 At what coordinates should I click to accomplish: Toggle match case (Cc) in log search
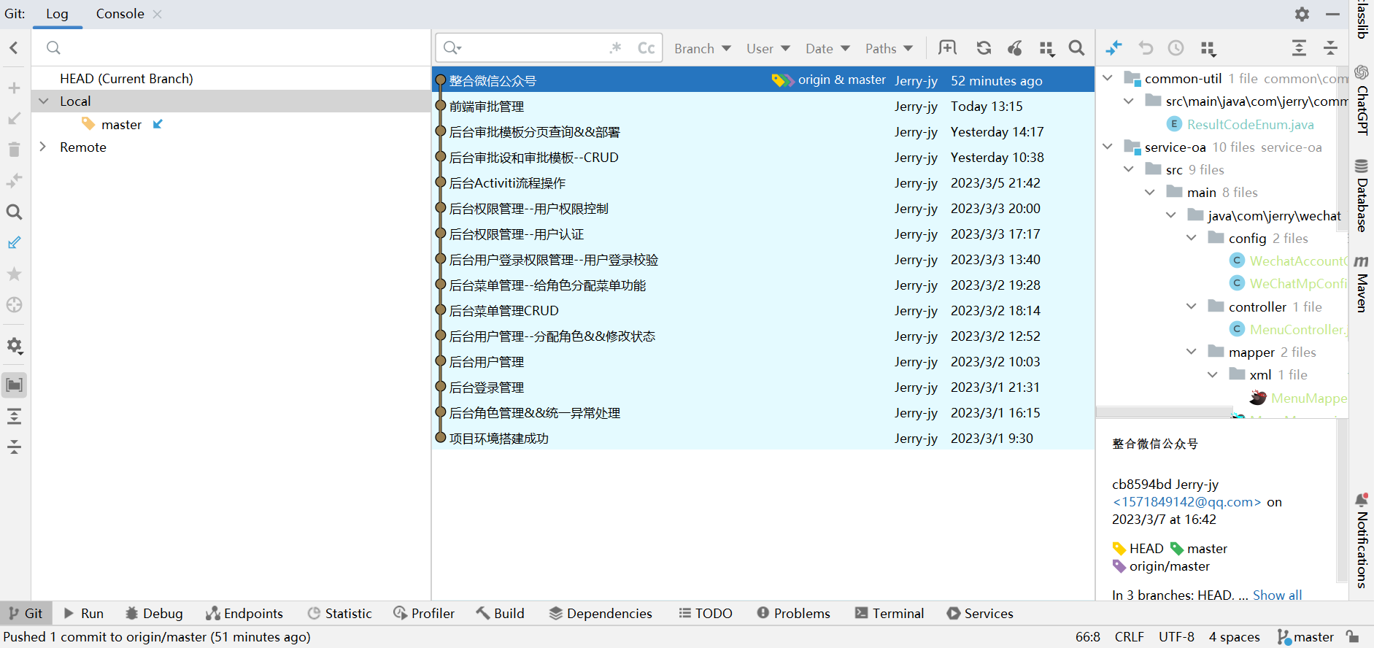[x=646, y=48]
